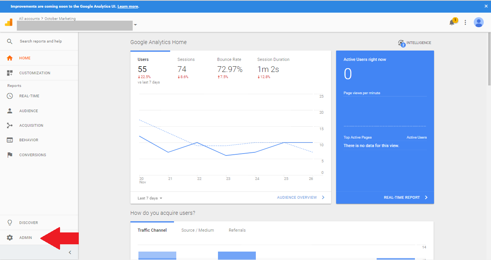Click the Active Users right now heading
This screenshot has height=260, width=491.
(x=364, y=59)
